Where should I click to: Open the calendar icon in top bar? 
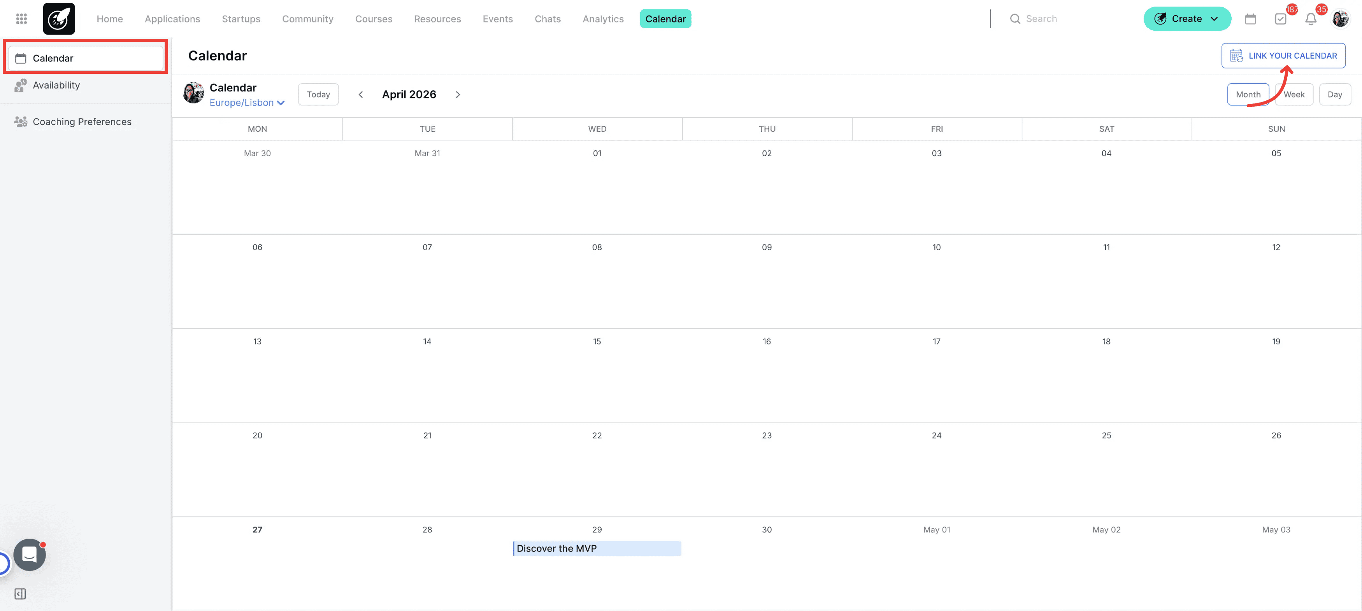coord(1250,19)
